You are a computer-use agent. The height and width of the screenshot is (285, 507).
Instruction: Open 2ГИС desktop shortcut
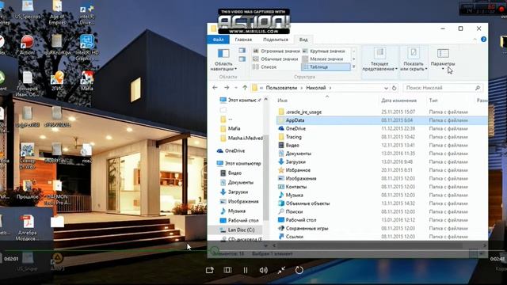point(57,81)
